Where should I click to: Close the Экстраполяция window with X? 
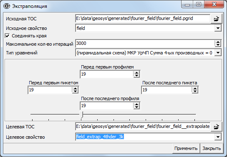pos(214,5)
